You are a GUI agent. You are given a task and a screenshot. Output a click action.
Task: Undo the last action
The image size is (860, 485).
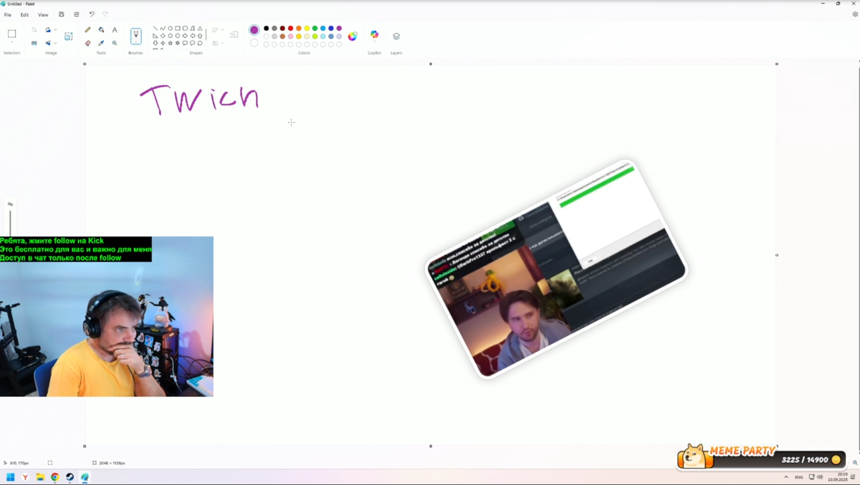click(x=92, y=14)
